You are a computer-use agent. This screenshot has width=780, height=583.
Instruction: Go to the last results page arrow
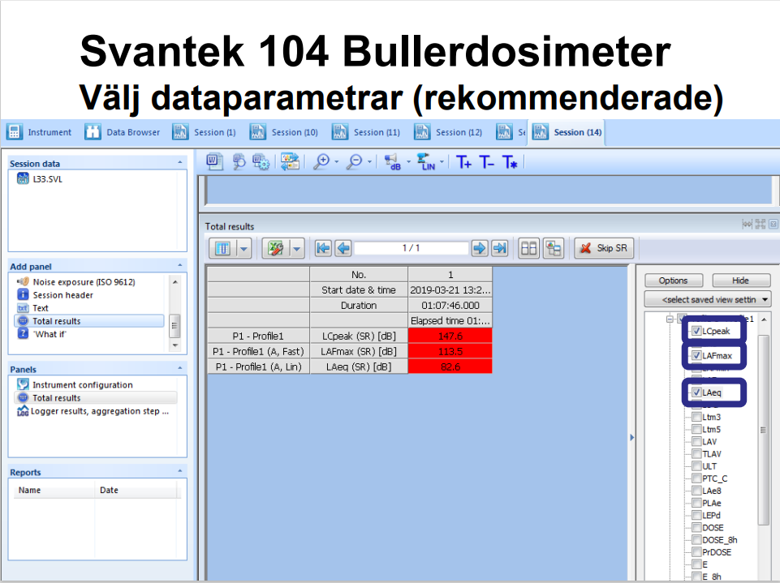tap(500, 248)
